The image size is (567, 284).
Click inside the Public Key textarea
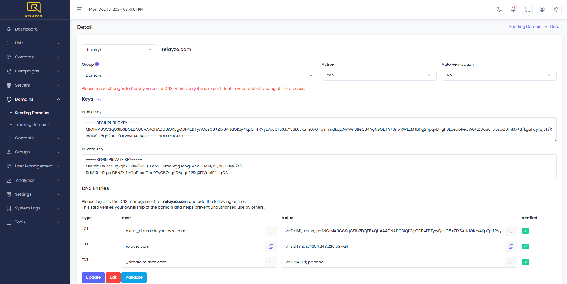tap(319, 129)
